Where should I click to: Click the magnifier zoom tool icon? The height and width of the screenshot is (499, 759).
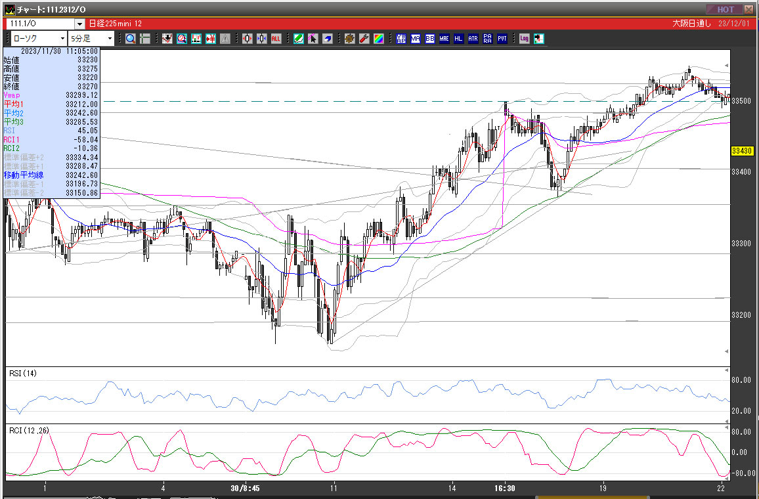tap(131, 39)
